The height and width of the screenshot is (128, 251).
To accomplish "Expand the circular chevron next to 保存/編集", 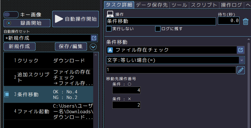I will tap(93, 47).
